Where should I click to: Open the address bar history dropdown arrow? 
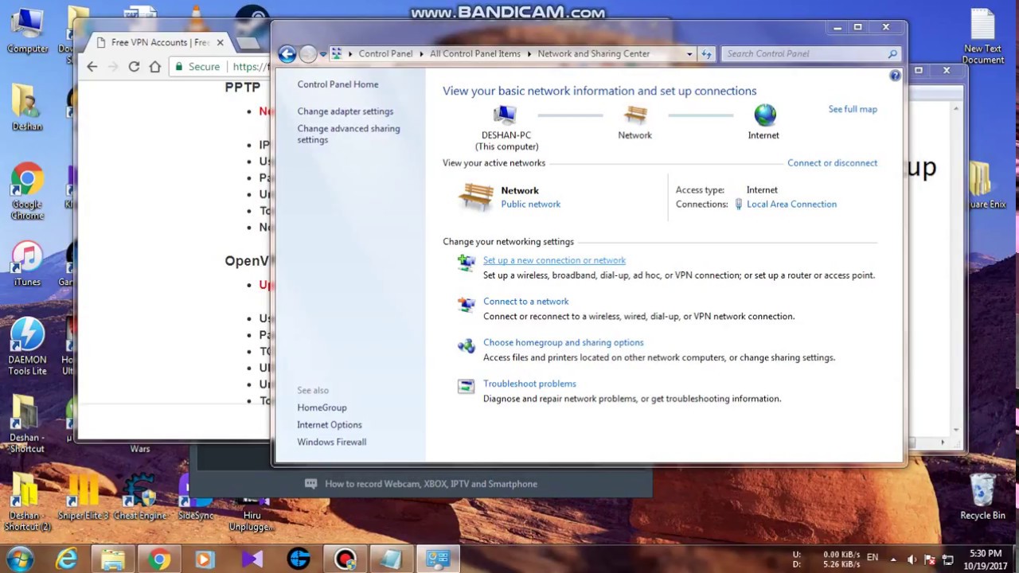(689, 54)
